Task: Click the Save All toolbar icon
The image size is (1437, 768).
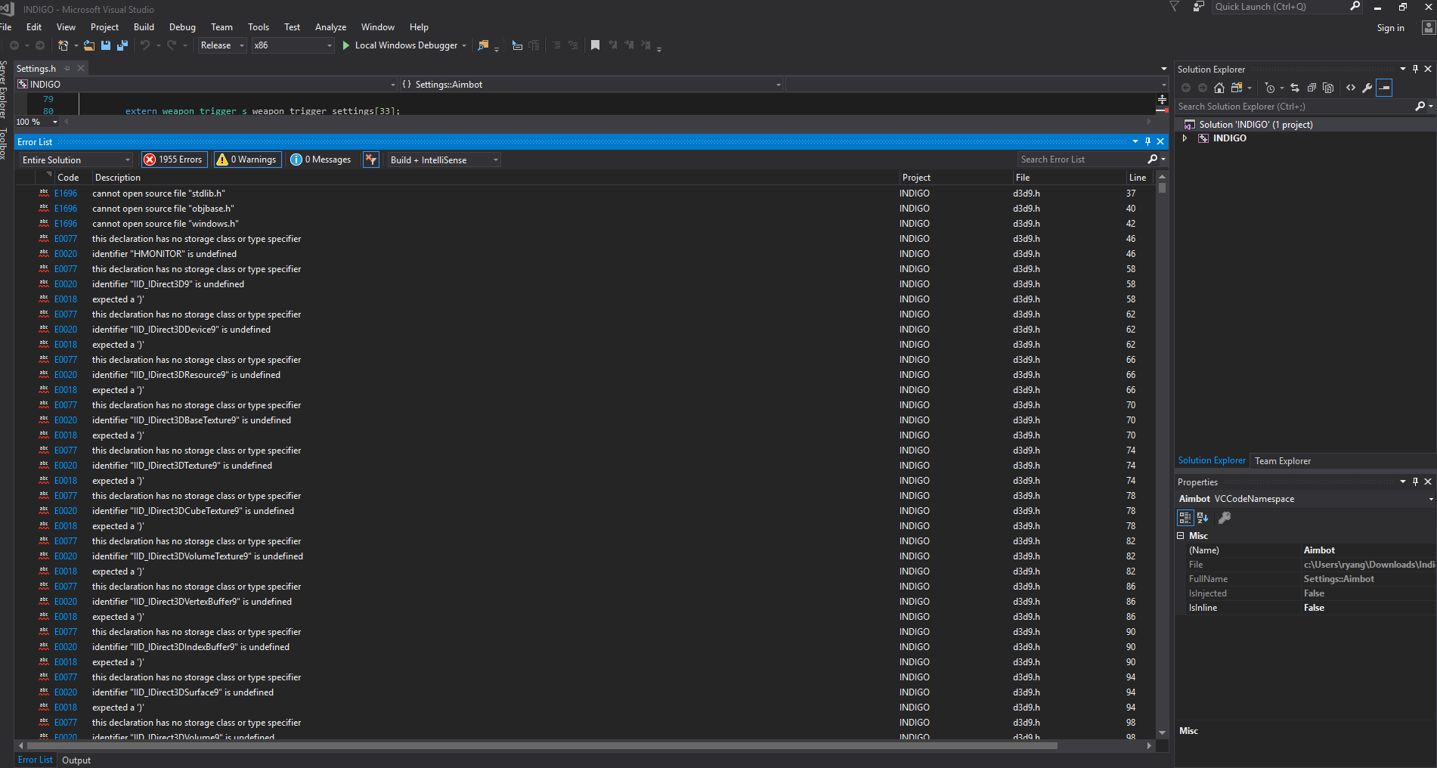Action: tap(122, 45)
